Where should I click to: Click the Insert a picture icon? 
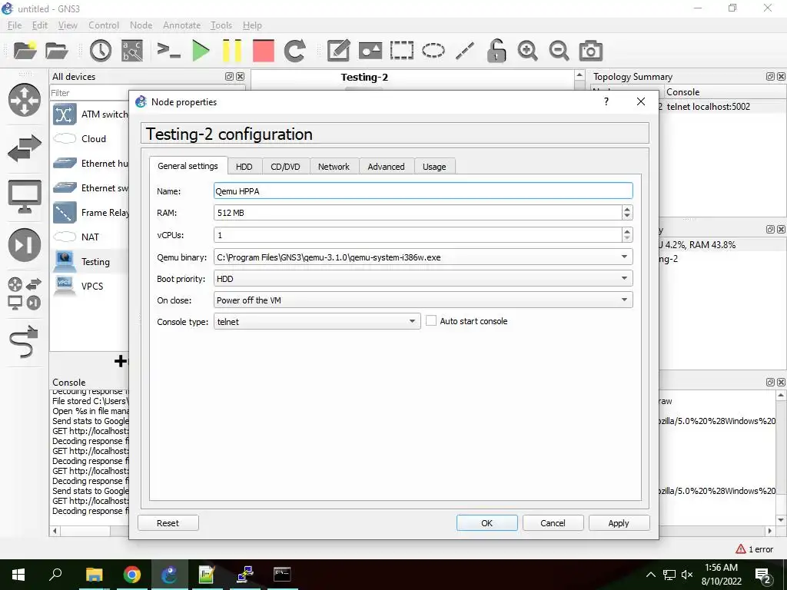[370, 51]
